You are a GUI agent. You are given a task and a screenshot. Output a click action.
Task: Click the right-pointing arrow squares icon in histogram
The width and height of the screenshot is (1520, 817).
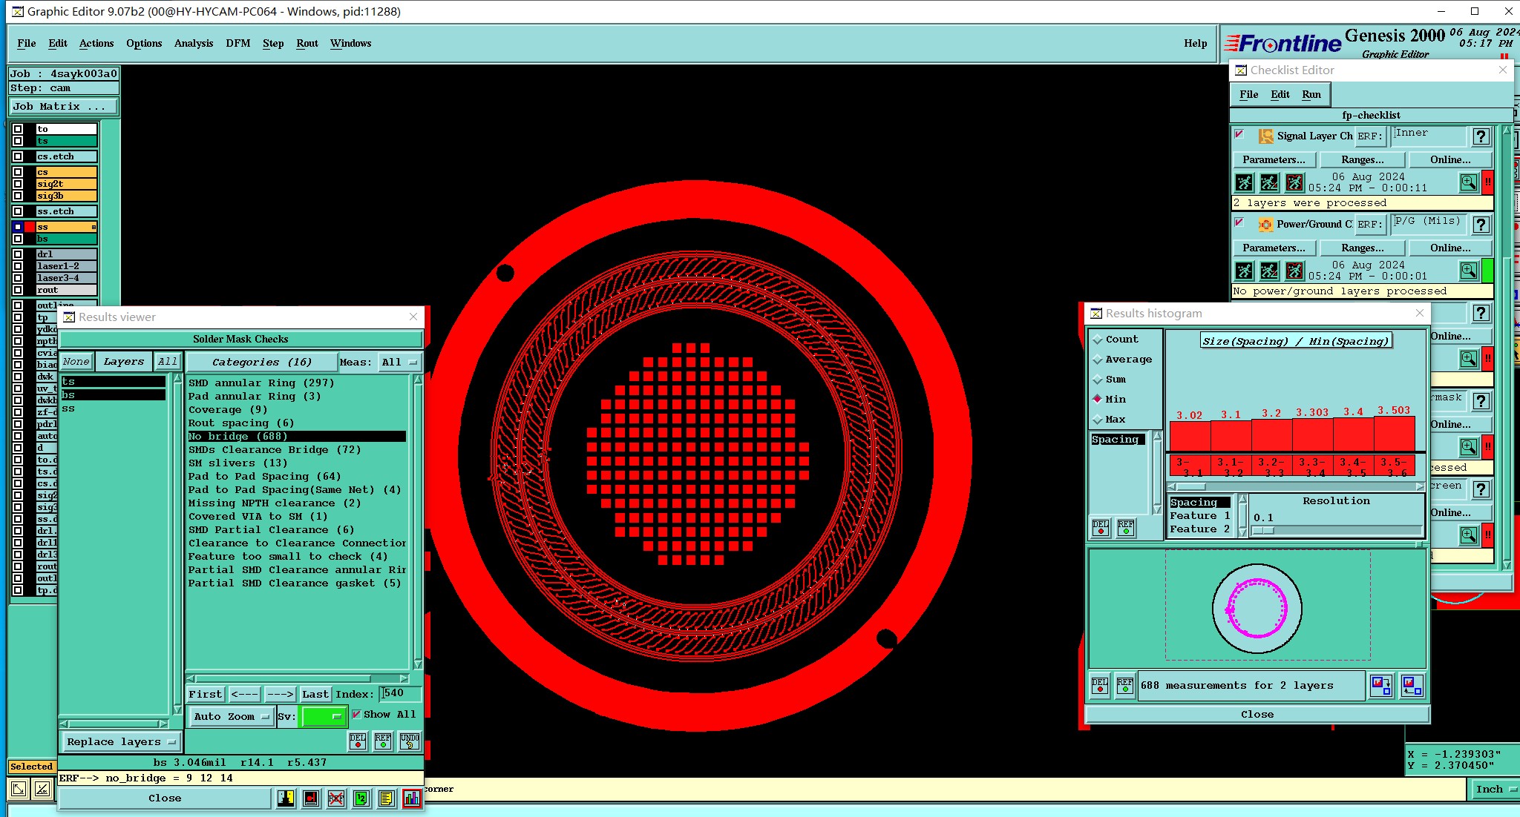click(1381, 686)
